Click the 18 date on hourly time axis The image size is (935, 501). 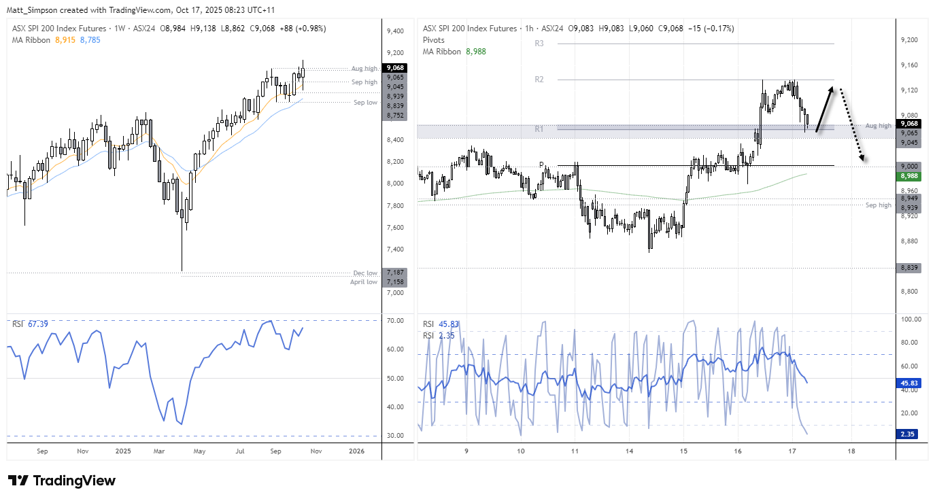(851, 451)
